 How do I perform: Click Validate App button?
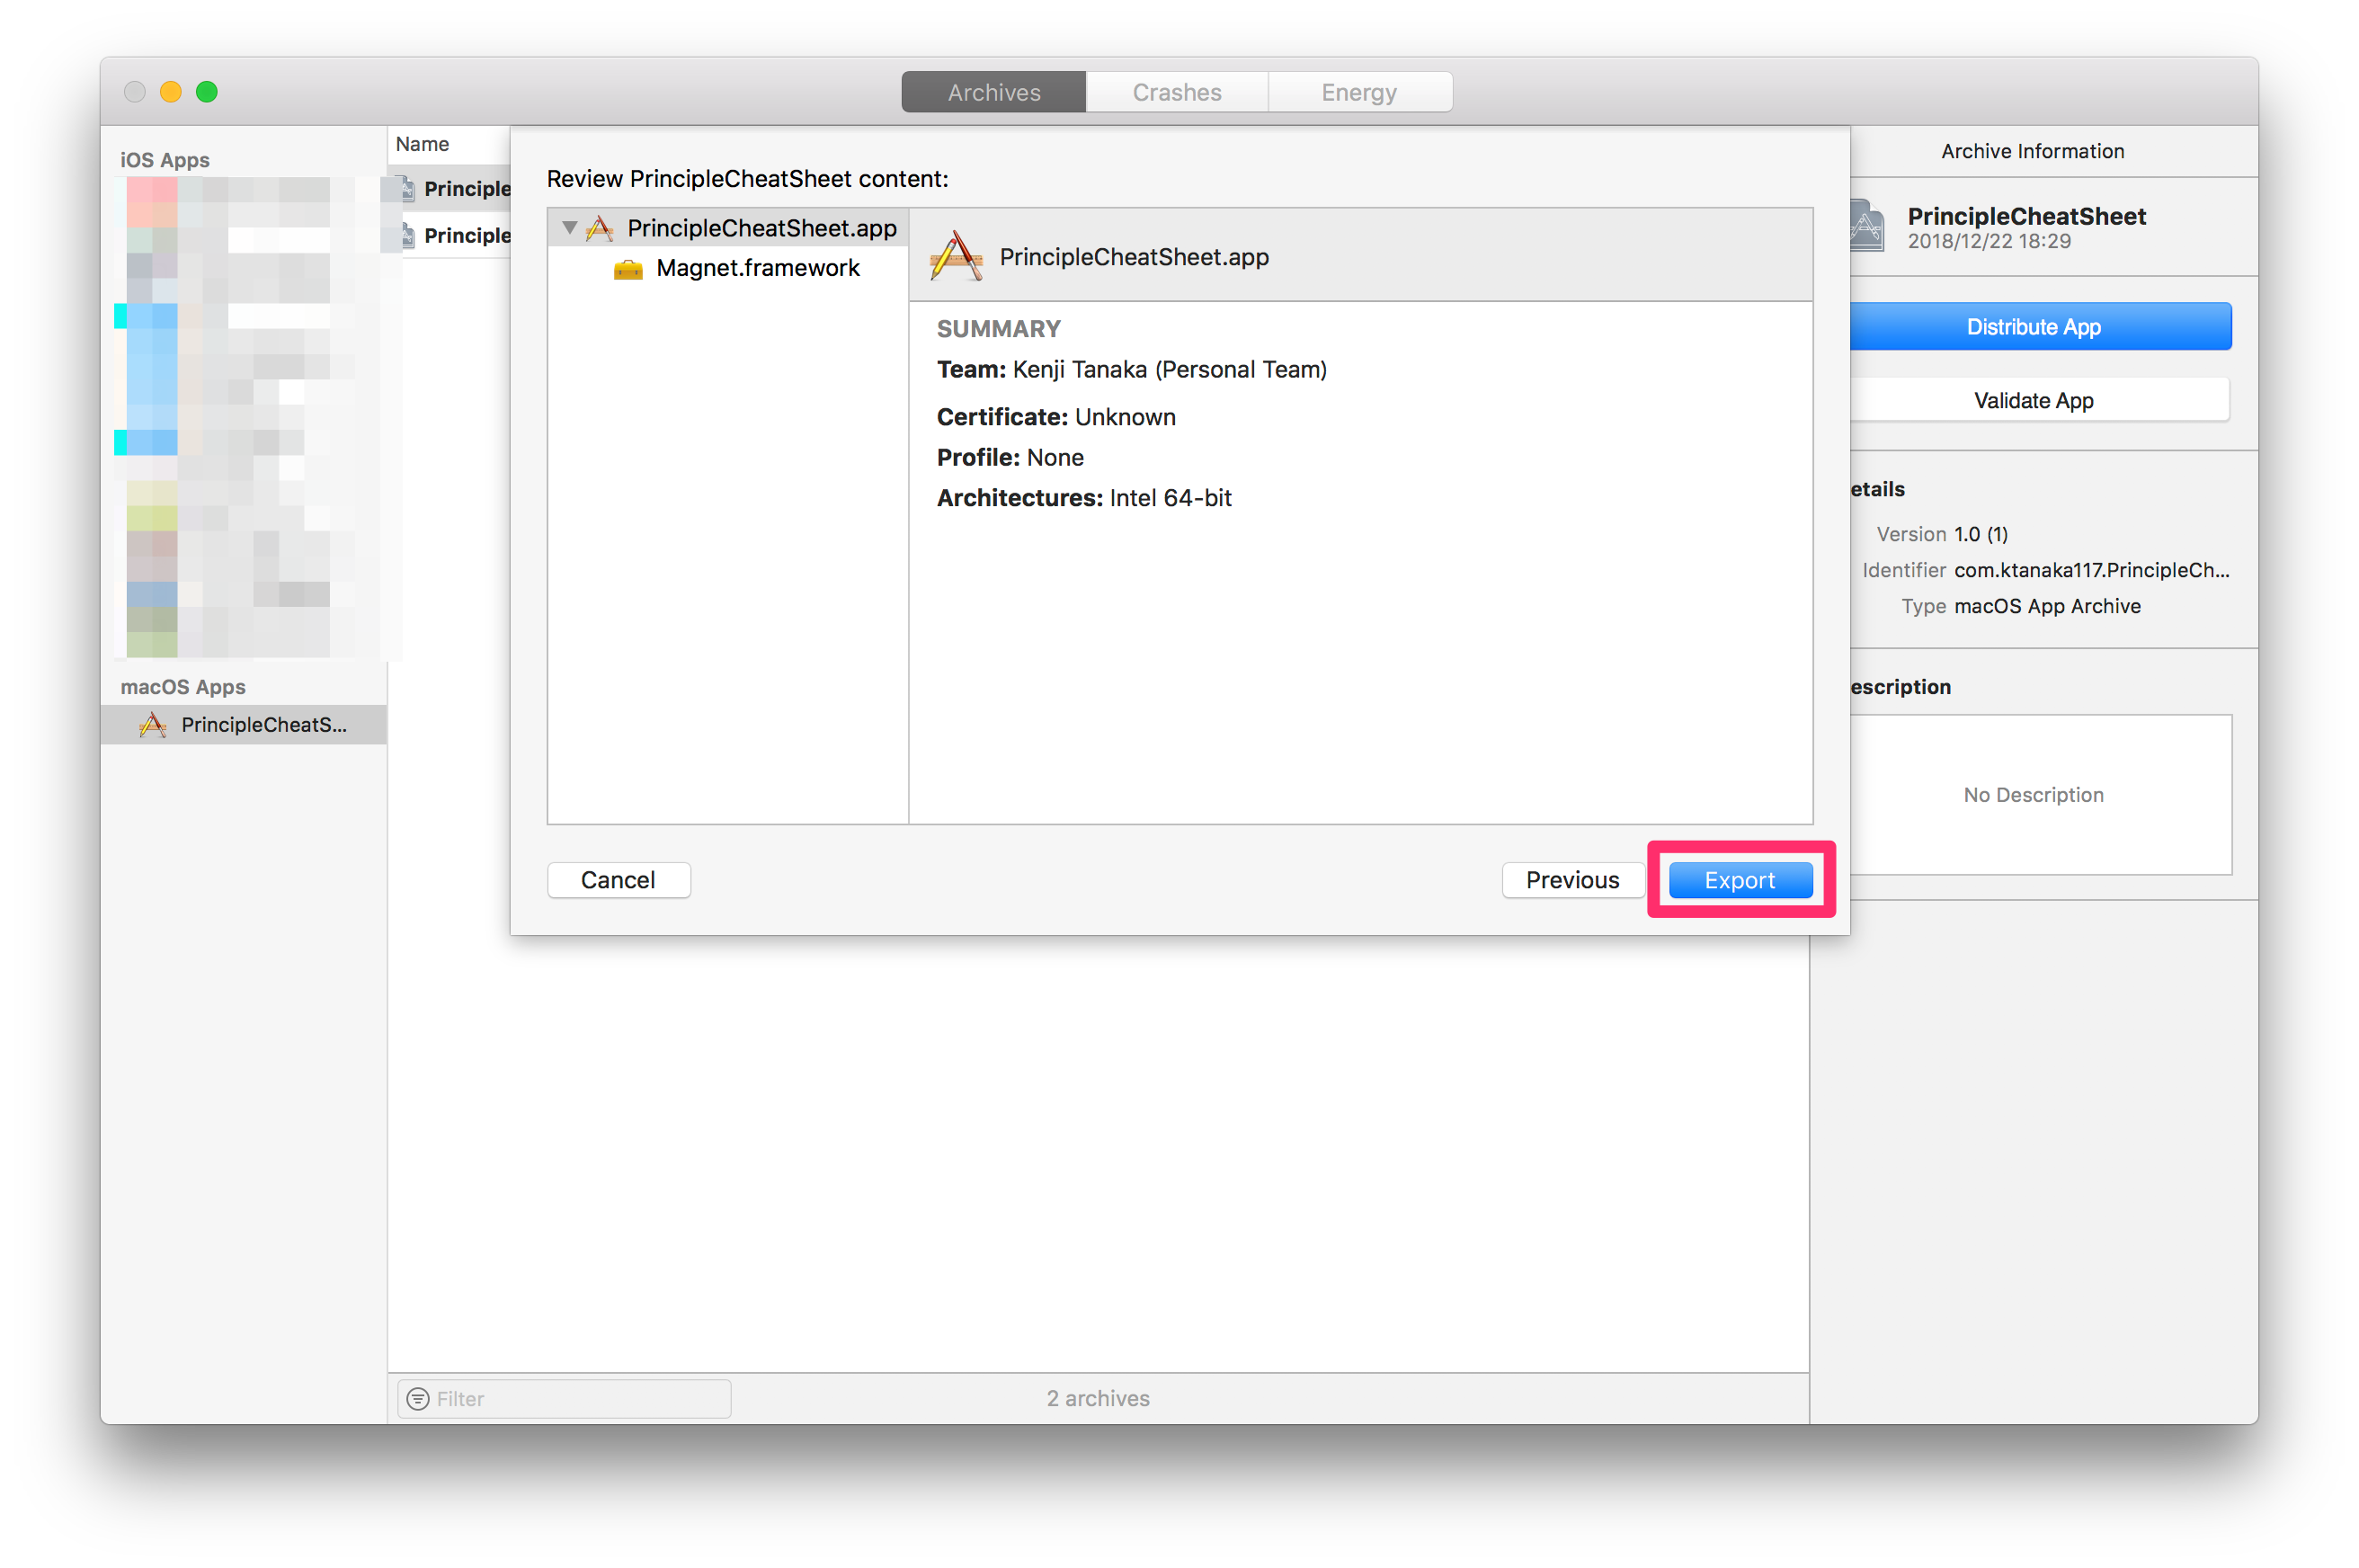(2038, 400)
